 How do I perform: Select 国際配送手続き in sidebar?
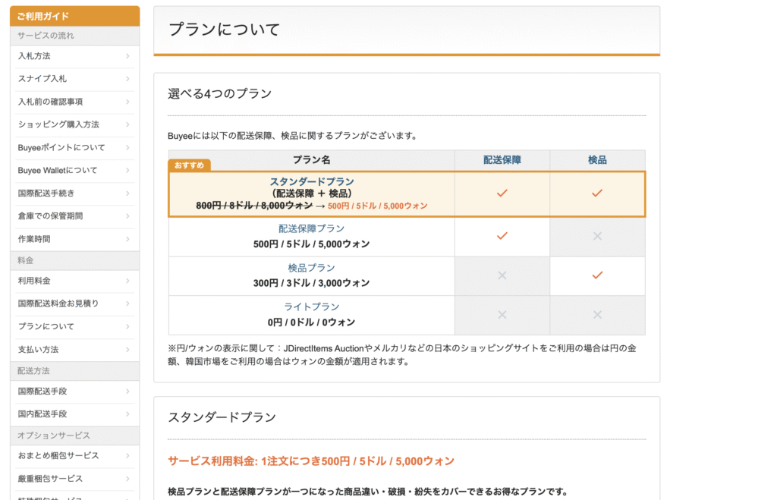(46, 193)
